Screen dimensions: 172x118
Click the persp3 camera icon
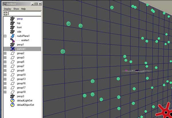click(12, 96)
